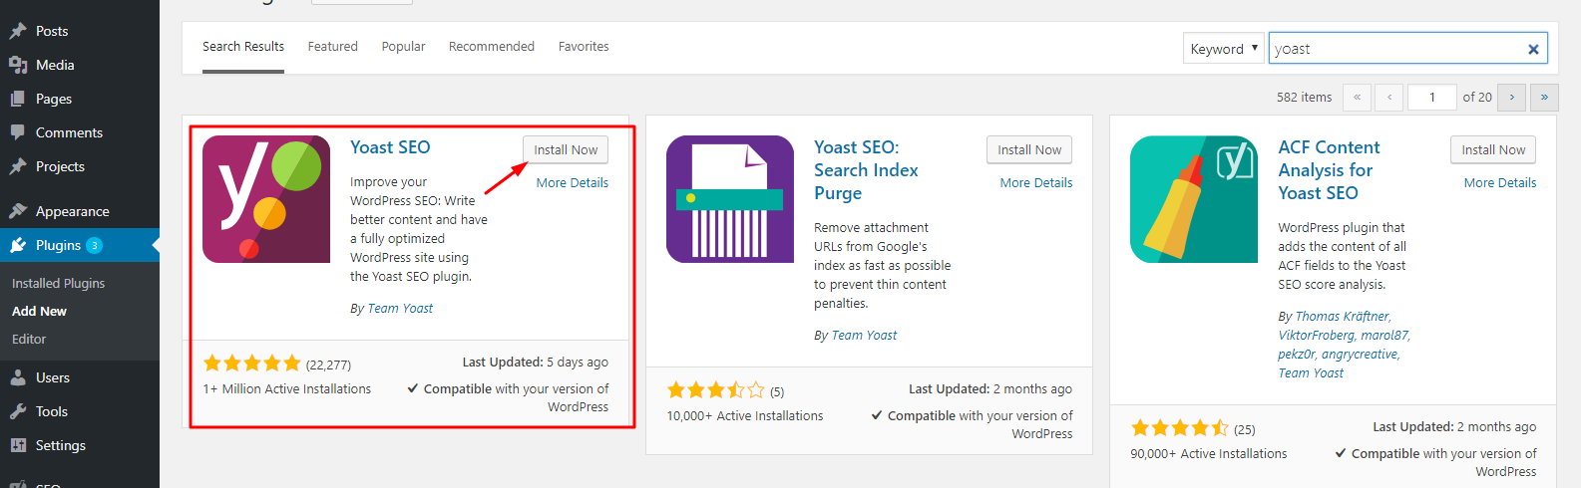
Task: Open ViktorFroberg author link
Action: tap(1317, 335)
